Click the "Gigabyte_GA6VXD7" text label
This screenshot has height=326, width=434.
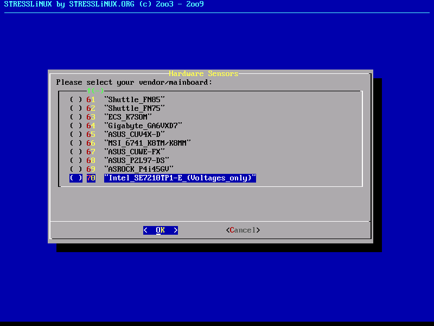coord(143,126)
